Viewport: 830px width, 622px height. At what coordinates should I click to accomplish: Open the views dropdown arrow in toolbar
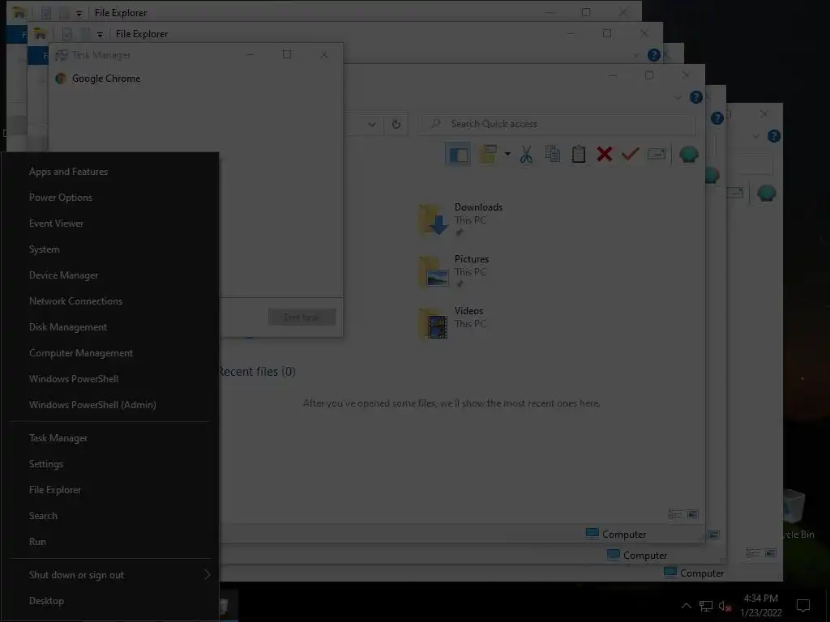507,154
